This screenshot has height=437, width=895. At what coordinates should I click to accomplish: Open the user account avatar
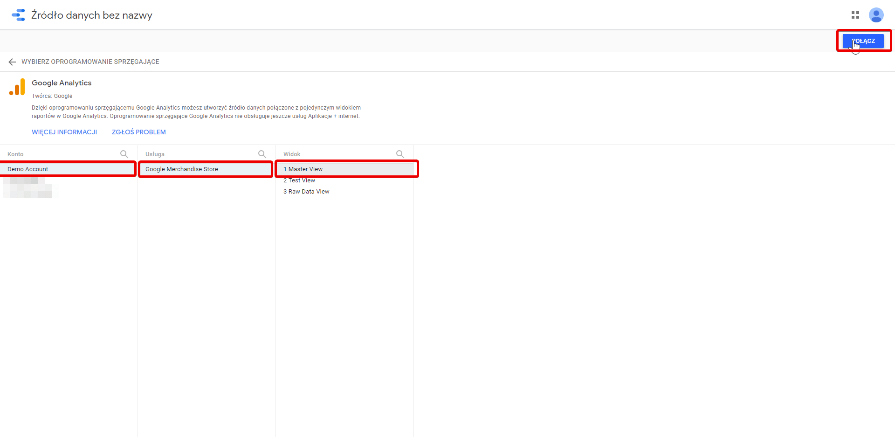[876, 15]
